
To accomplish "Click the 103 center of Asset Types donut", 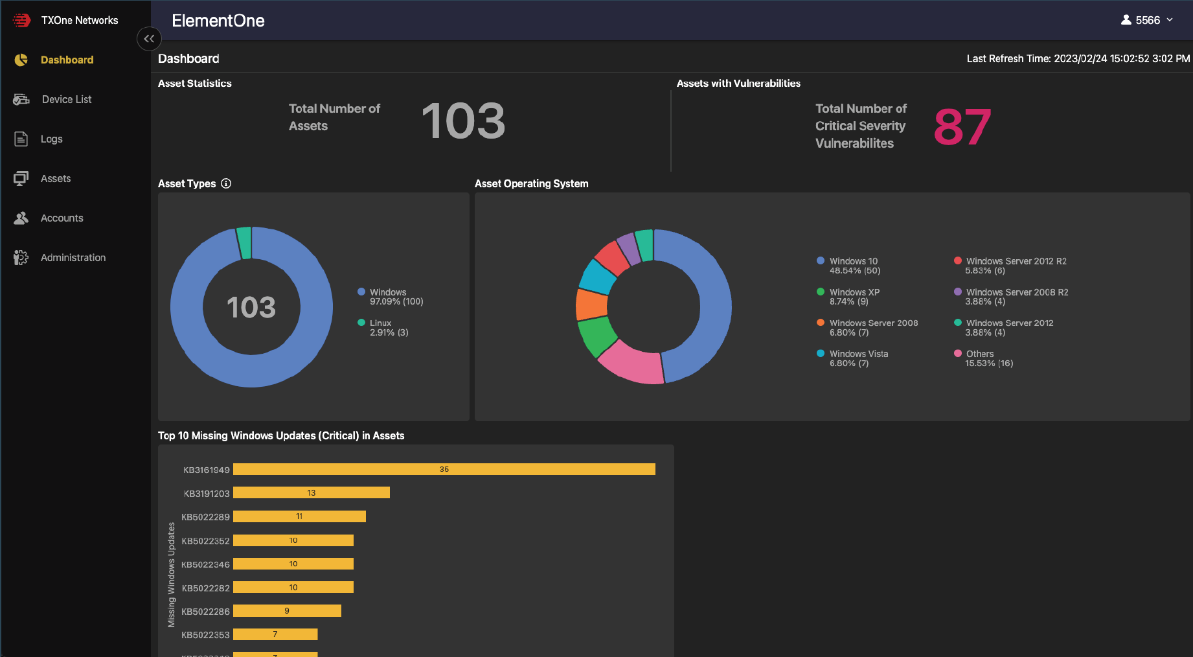I will pyautogui.click(x=251, y=307).
